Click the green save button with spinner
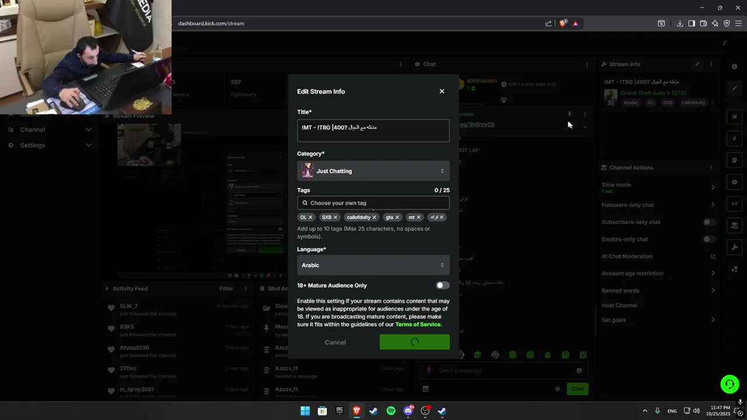The width and height of the screenshot is (747, 420). (414, 342)
